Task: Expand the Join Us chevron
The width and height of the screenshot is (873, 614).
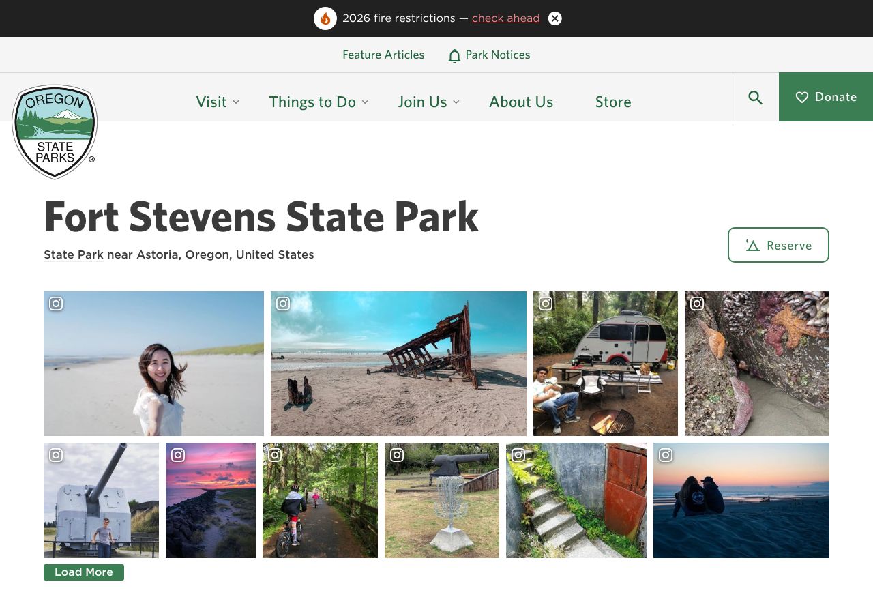Action: click(x=456, y=102)
